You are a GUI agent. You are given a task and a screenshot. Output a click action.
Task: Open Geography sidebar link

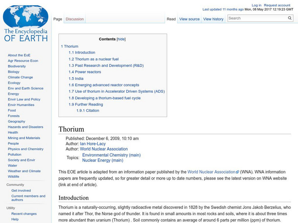pos(16,122)
